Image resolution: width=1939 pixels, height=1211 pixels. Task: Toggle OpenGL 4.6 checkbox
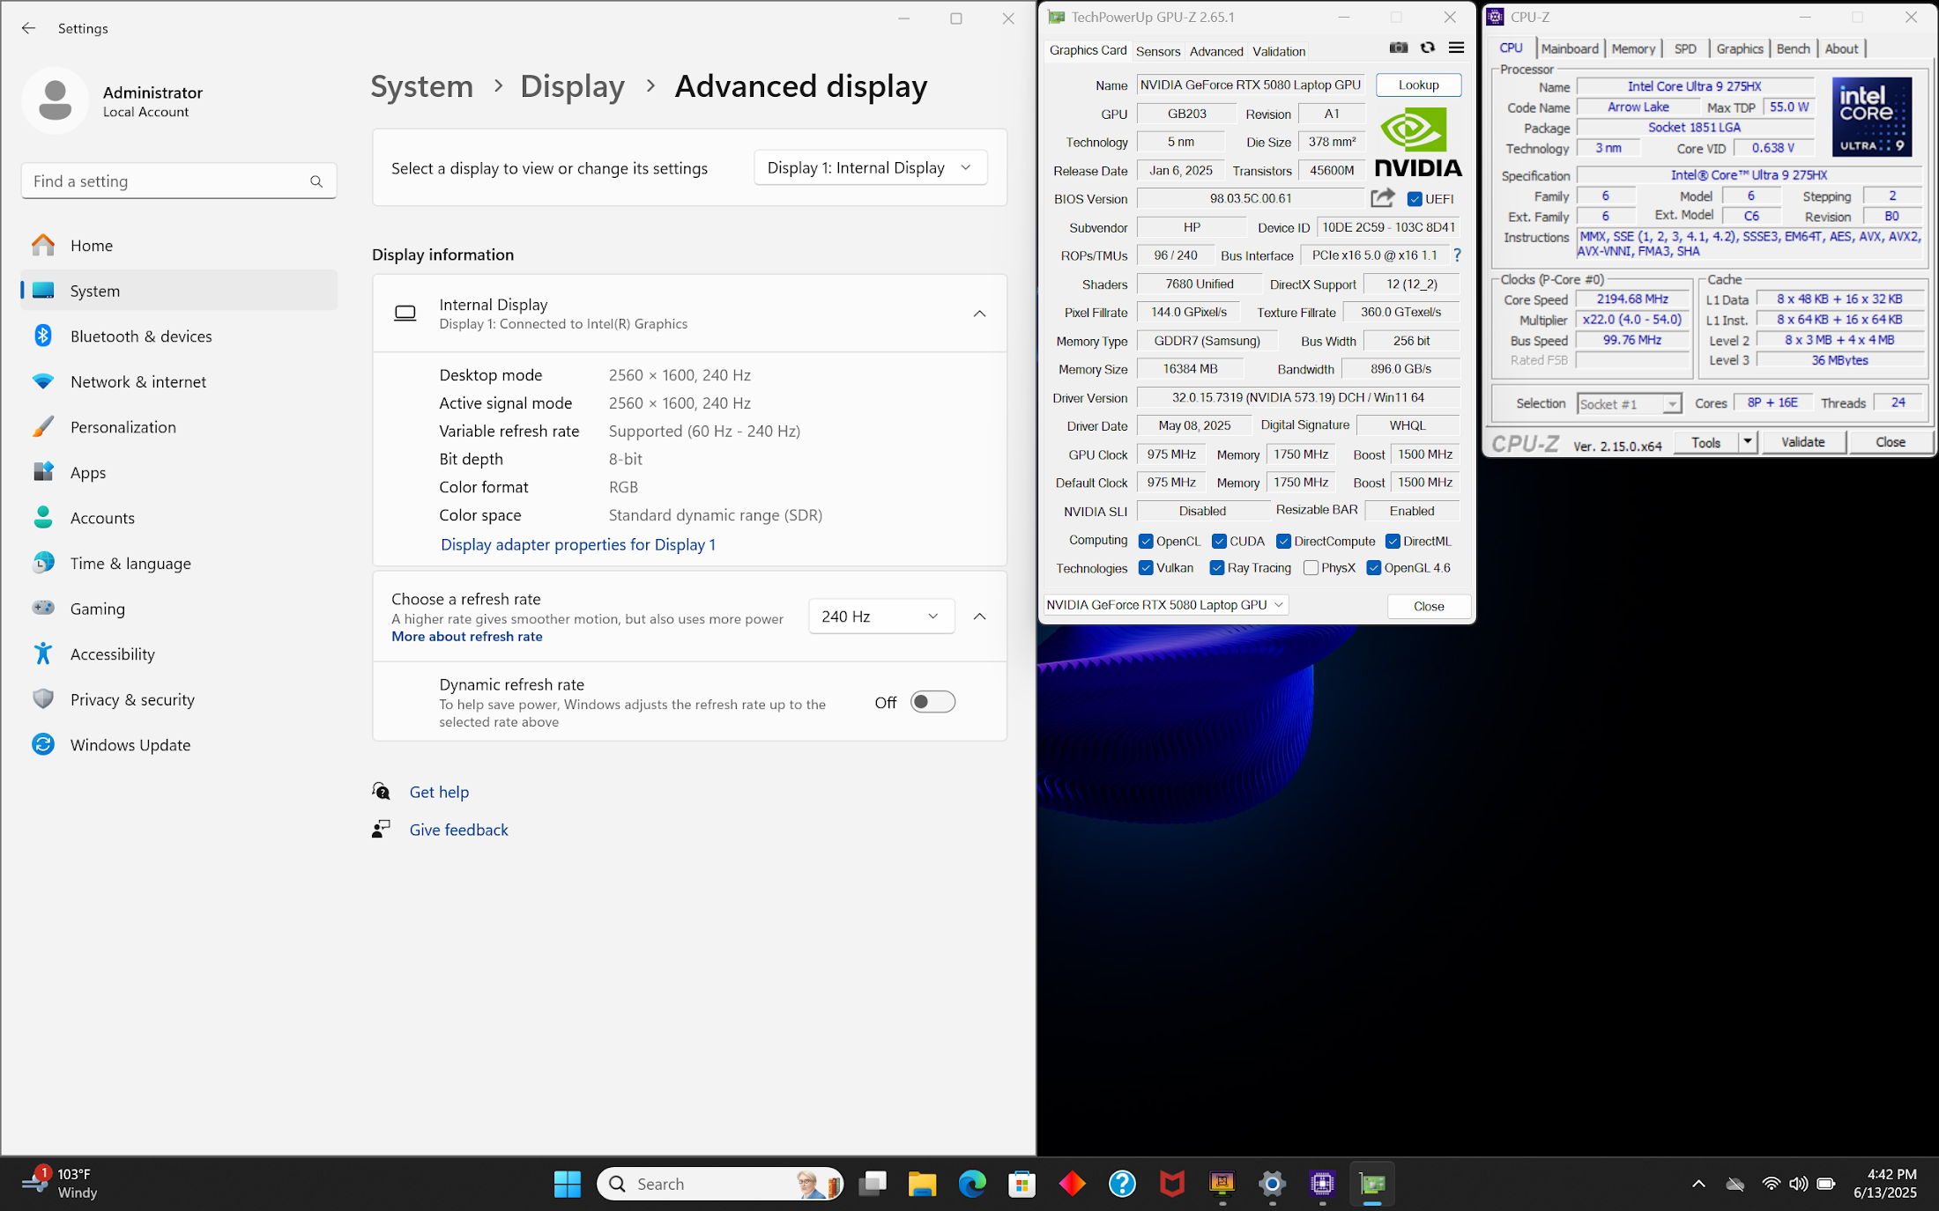click(x=1373, y=568)
